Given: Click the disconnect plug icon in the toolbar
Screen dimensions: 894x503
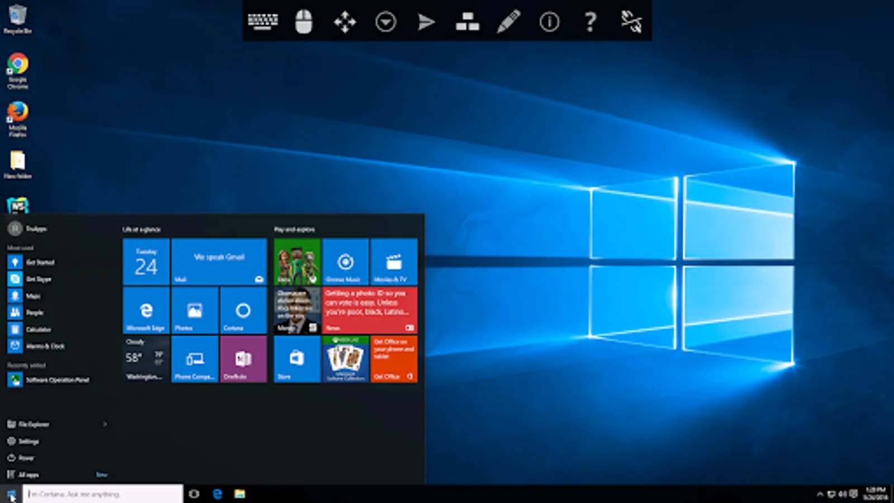Looking at the screenshot, I should click(x=631, y=22).
